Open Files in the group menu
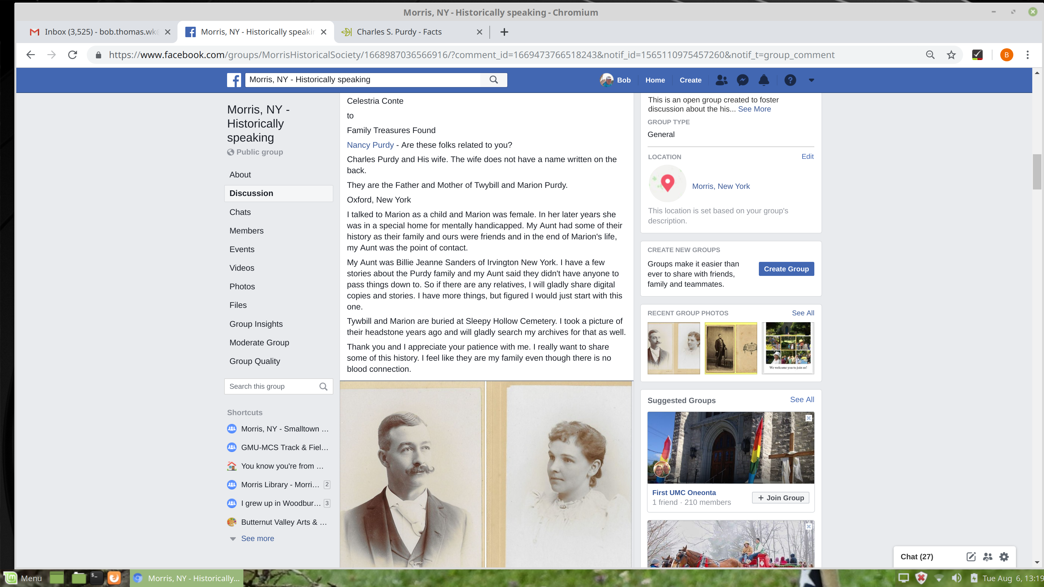This screenshot has width=1044, height=587. click(238, 306)
